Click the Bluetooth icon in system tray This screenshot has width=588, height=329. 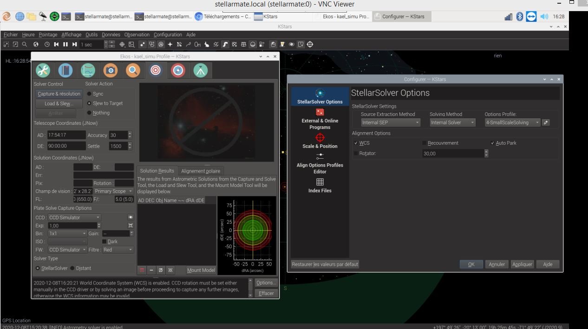click(x=520, y=17)
